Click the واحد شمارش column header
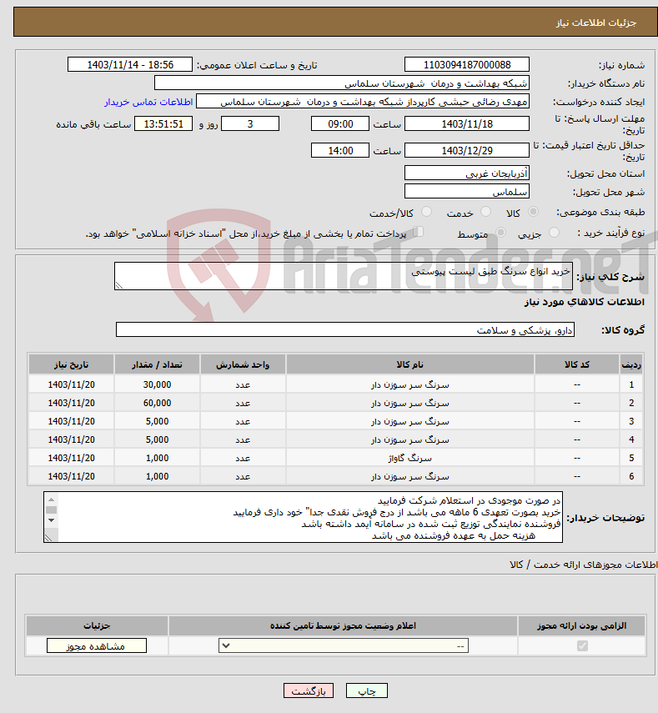Screen dimensions: 658x713 click(243, 364)
